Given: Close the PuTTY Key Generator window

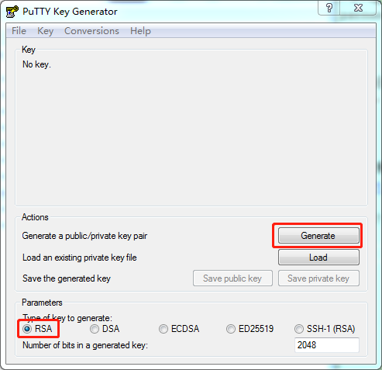Looking at the screenshot, I should [358, 8].
